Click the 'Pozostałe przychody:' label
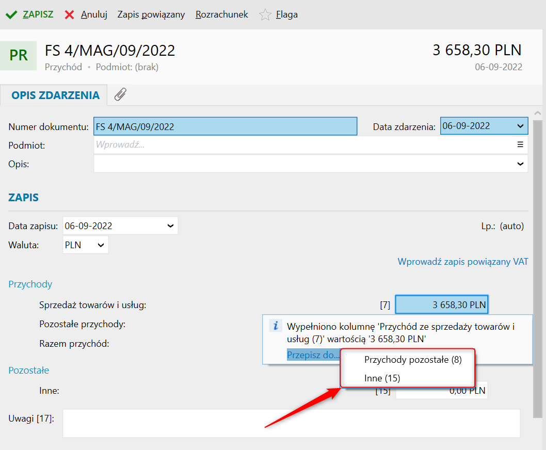The image size is (546, 450). (82, 324)
